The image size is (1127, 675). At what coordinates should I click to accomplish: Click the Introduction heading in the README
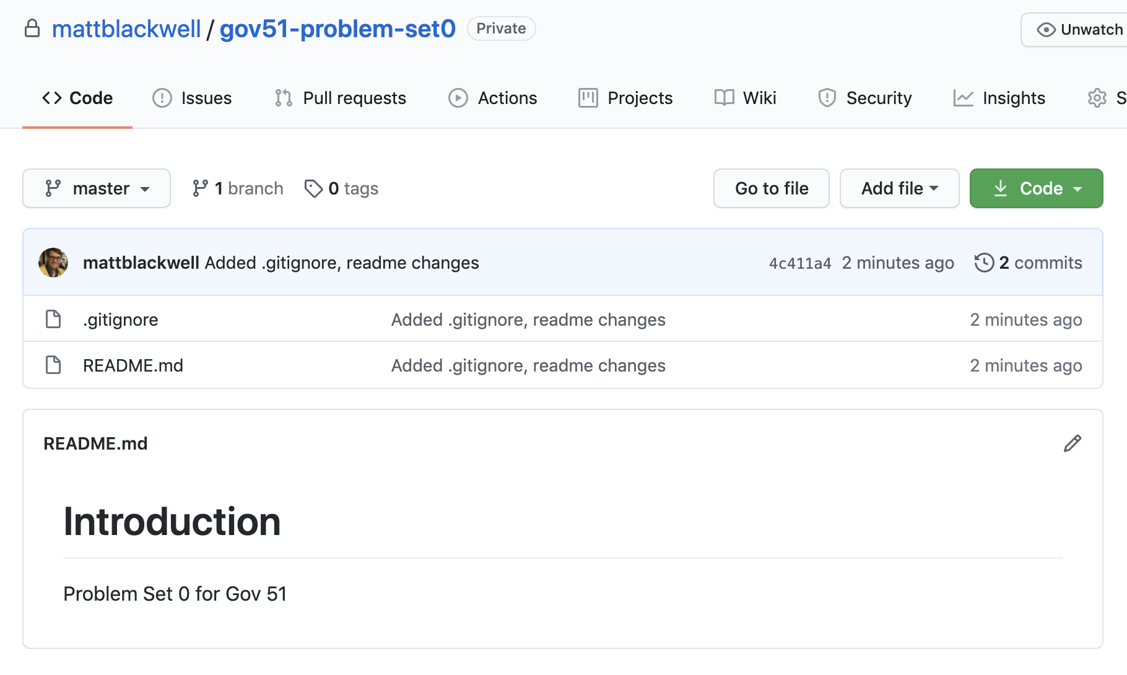point(172,521)
